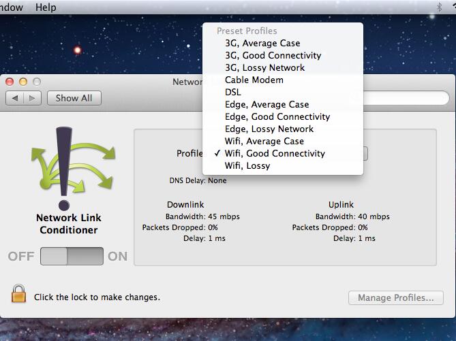Click the Uplink Bandwidth: 40 mbps text
Screen dimensions: 456x341
(352, 216)
